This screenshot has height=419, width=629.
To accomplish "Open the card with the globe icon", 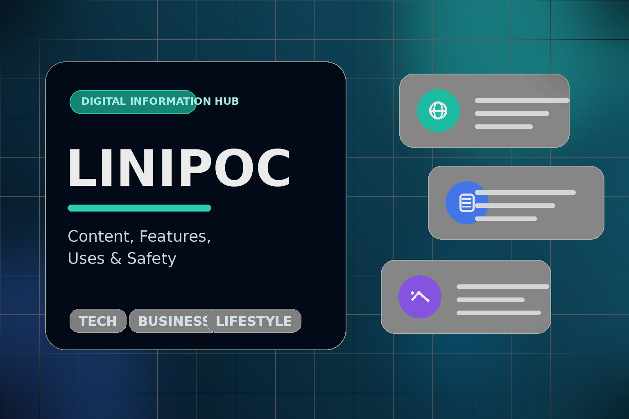I will pos(484,110).
